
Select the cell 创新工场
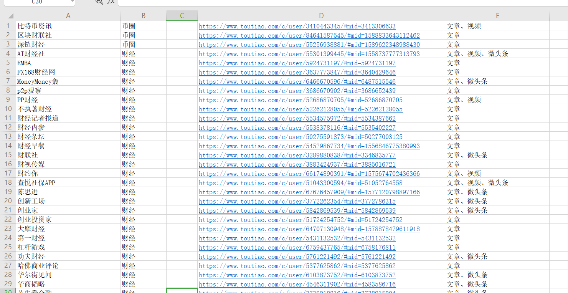pos(68,201)
